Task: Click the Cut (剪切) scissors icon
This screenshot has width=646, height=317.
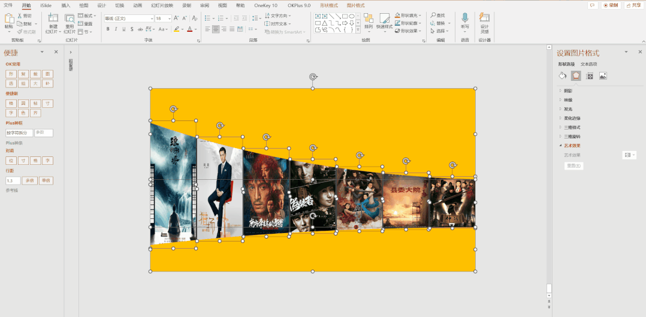Action: pos(20,16)
